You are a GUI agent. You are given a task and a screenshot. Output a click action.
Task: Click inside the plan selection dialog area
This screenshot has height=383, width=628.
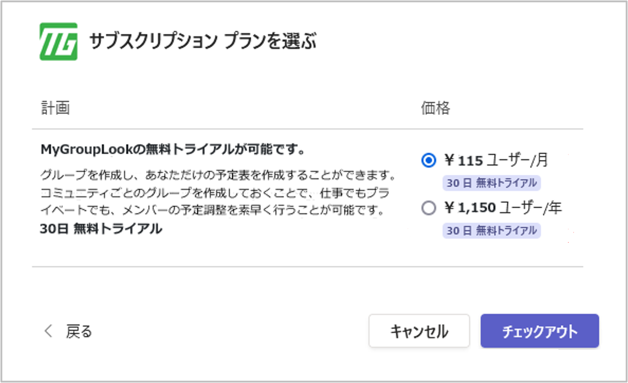coord(314,190)
